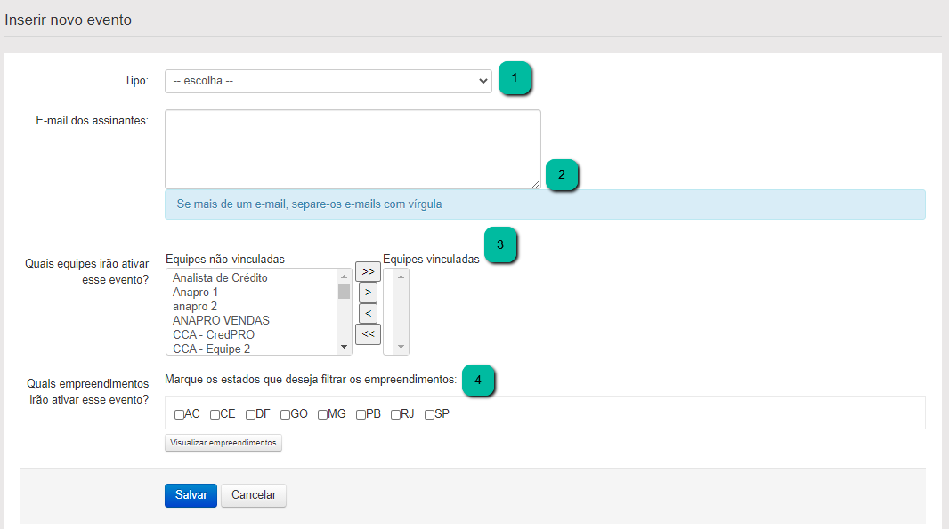This screenshot has width=949, height=529.
Task: Select Analista de Crédito in teams list
Action: tap(220, 278)
